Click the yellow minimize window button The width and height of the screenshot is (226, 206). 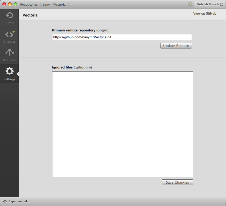[x=10, y=4]
